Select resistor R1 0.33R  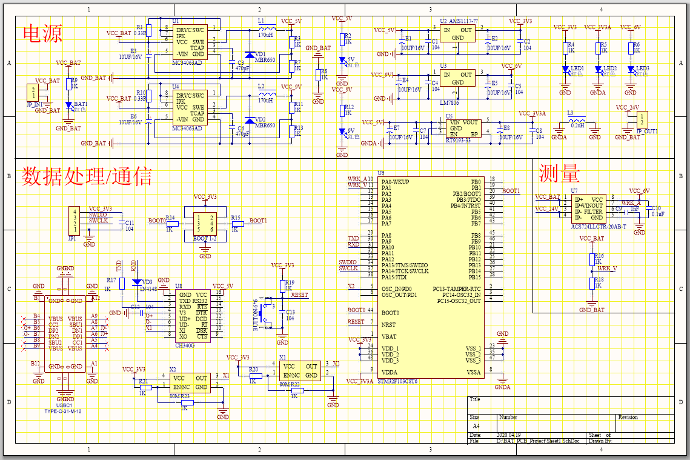click(149, 30)
